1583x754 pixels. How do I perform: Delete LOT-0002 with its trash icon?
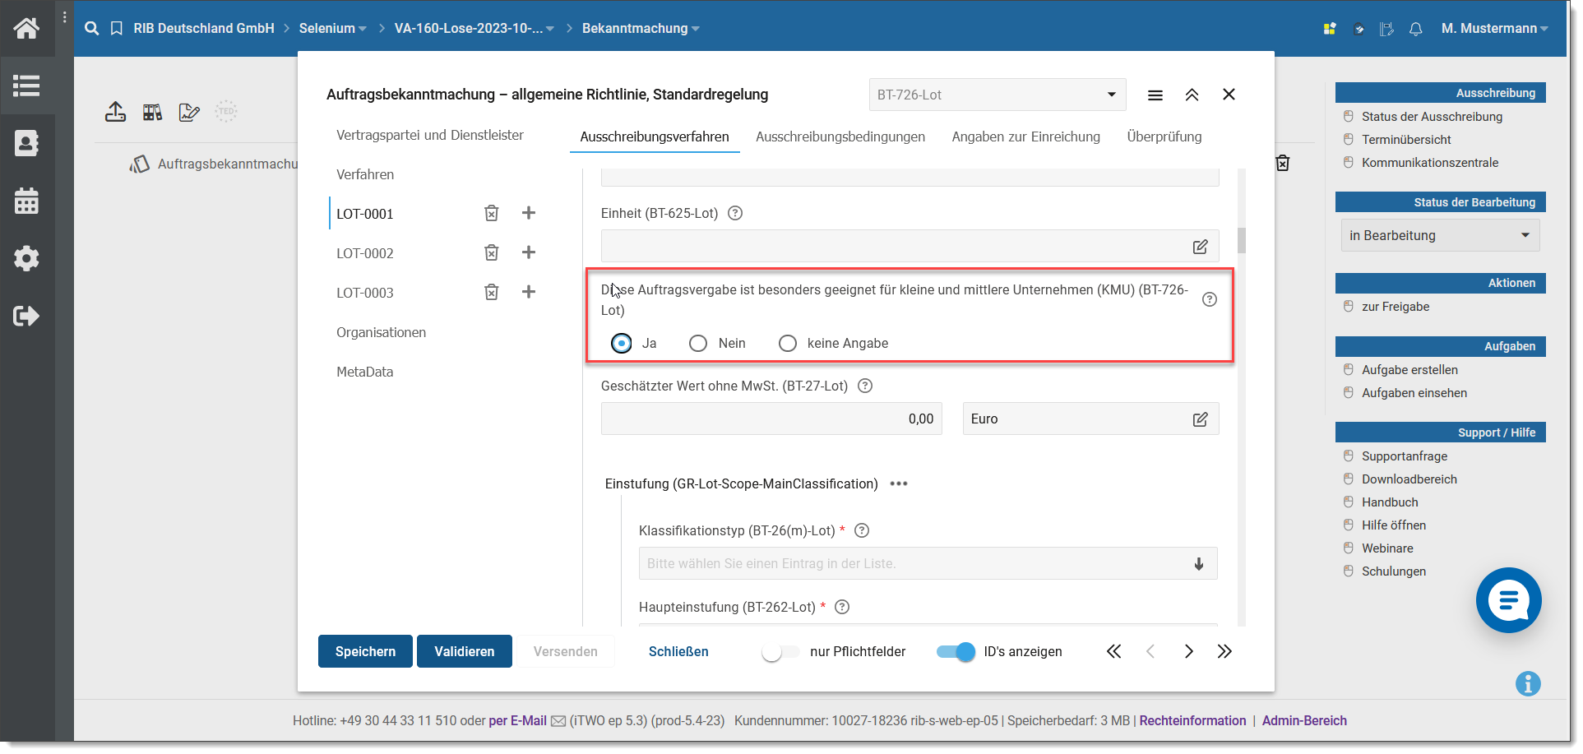[491, 252]
